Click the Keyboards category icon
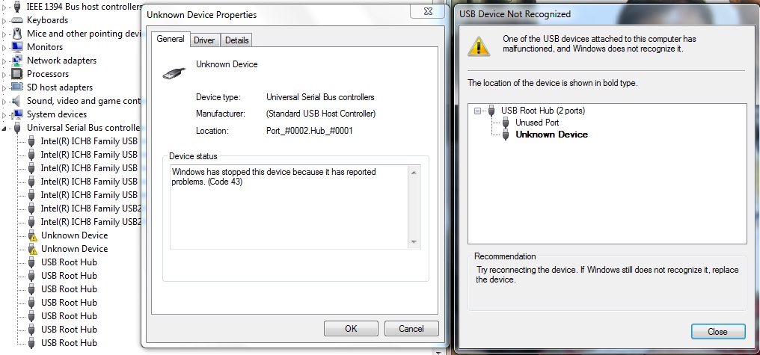This screenshot has width=760, height=355. click(17, 20)
